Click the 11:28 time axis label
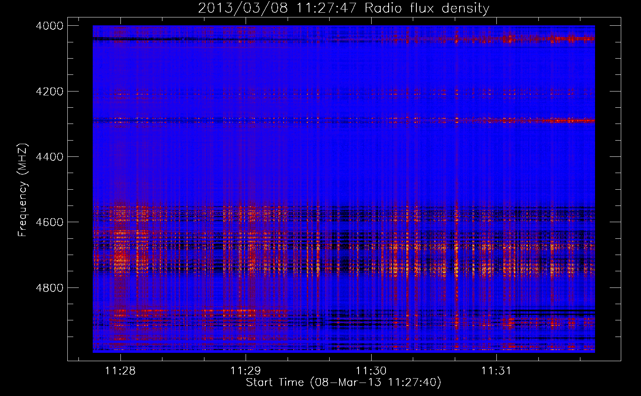The height and width of the screenshot is (396, 641). [120, 371]
